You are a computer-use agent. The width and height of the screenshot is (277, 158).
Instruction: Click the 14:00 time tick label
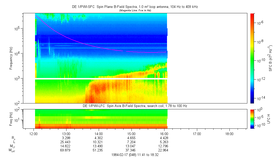(99, 134)
